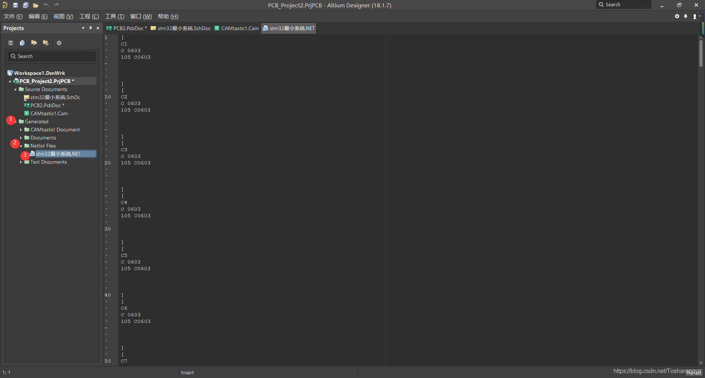The height and width of the screenshot is (378, 705).
Task: Click the Projects panel search field
Action: tap(52, 56)
